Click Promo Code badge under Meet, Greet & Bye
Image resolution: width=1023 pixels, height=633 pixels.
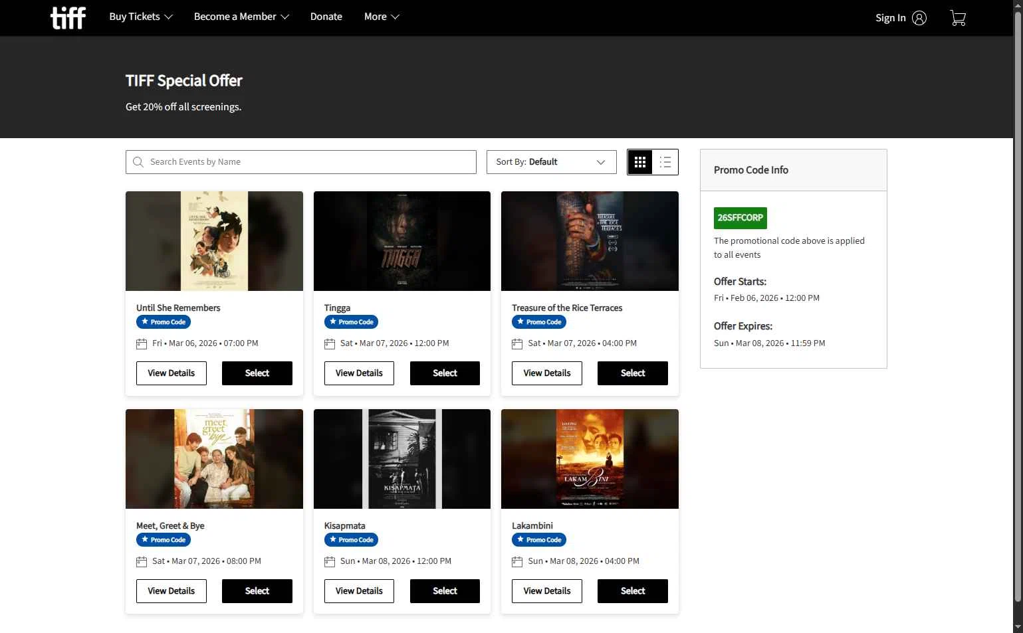164,540
